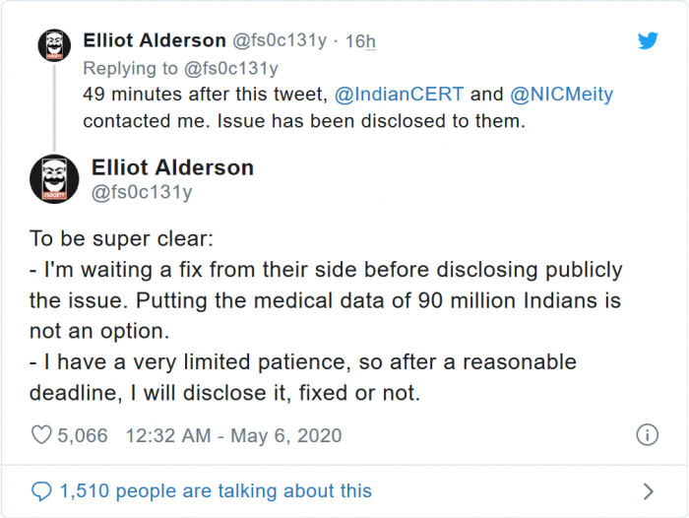Open the info icon beside the date
The height and width of the screenshot is (518, 689).
[x=647, y=434]
